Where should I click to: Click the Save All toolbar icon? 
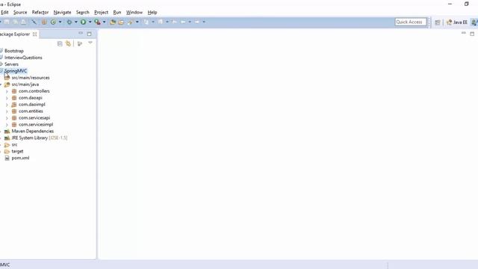(15, 22)
